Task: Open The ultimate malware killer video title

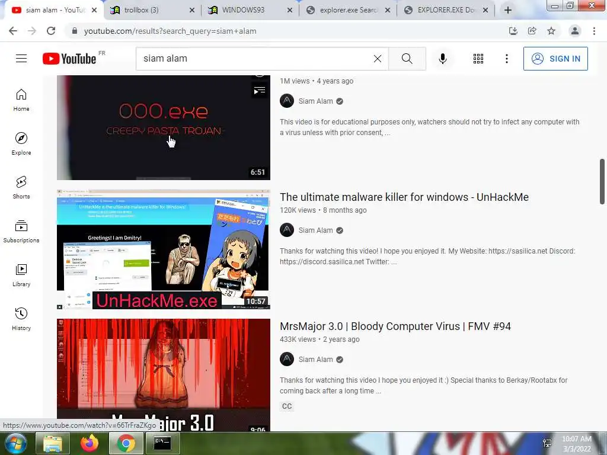Action: pos(404,197)
